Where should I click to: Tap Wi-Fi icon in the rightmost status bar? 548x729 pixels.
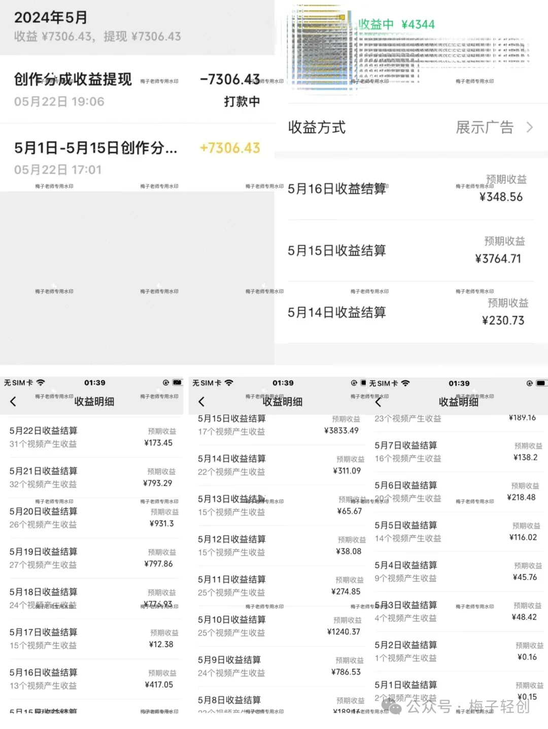[x=405, y=383]
